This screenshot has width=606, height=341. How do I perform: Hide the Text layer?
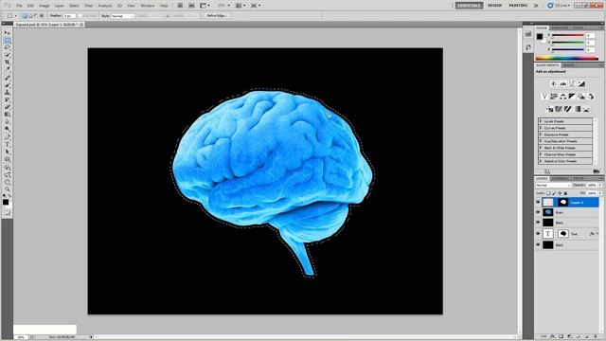(x=538, y=234)
